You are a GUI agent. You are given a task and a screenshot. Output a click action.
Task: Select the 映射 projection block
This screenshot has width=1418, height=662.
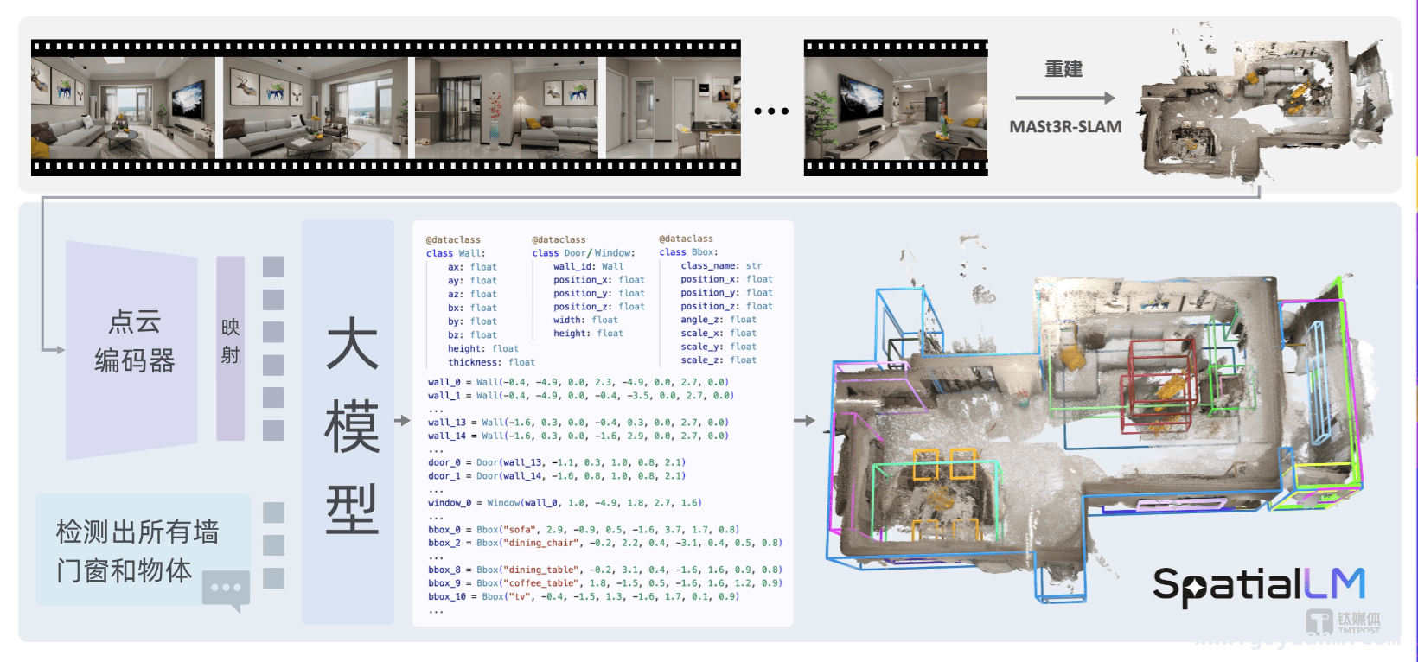[x=230, y=348]
